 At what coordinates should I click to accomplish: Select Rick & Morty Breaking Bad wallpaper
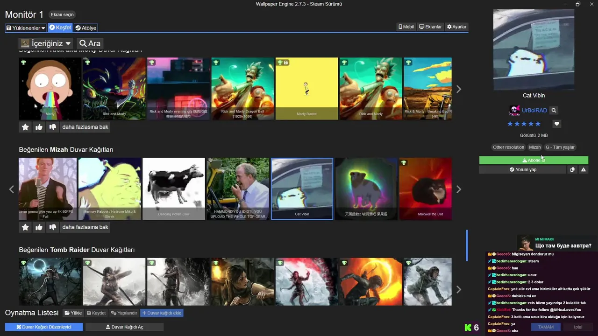tap(427, 89)
